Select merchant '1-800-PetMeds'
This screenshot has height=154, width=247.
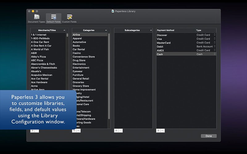[48, 38]
